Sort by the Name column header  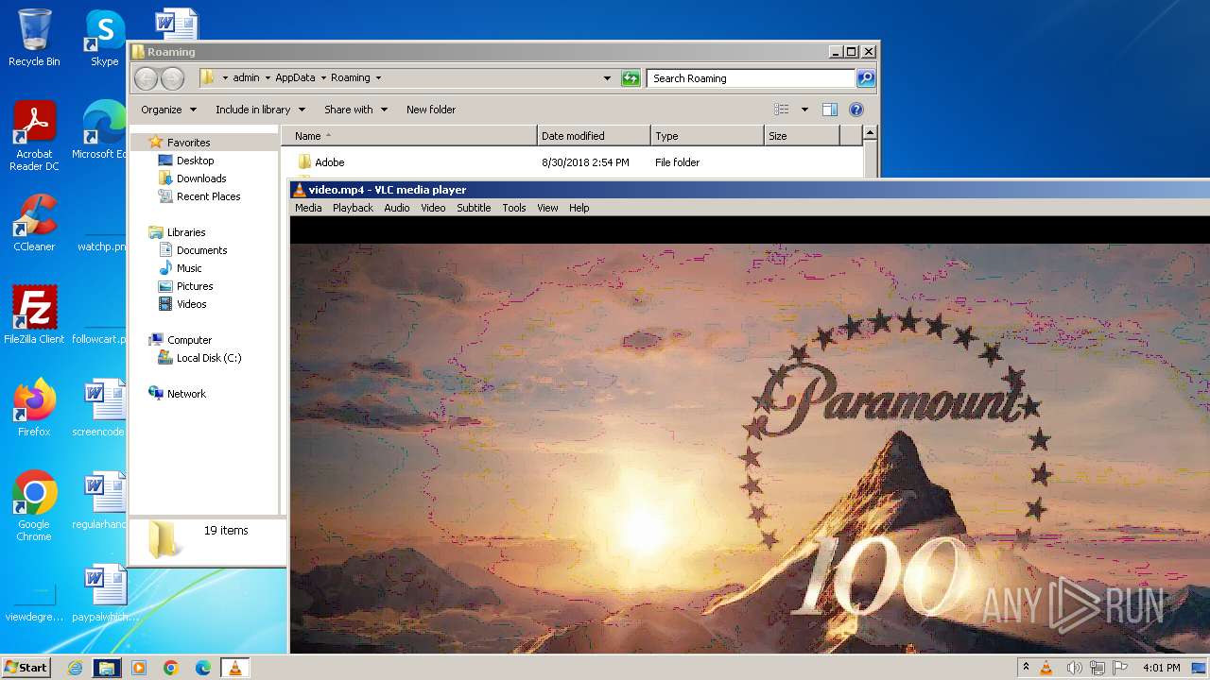409,136
